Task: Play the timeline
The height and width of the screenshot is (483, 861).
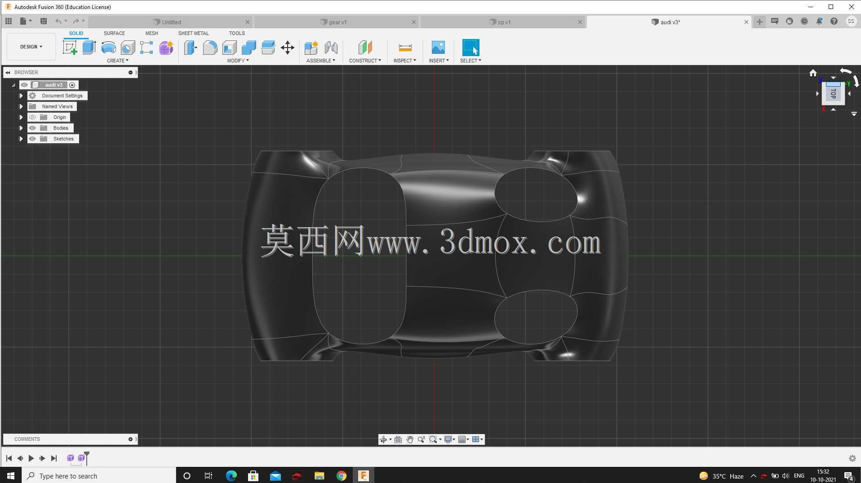Action: pyautogui.click(x=31, y=458)
